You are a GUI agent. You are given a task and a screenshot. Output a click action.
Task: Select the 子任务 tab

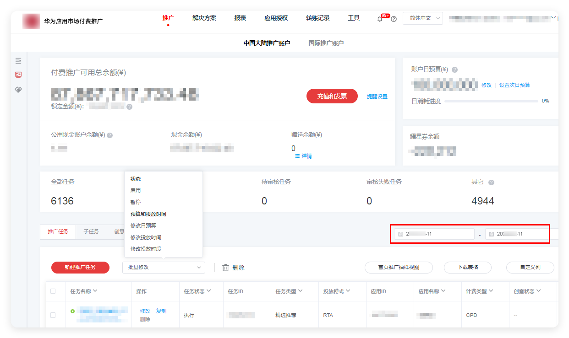point(91,231)
